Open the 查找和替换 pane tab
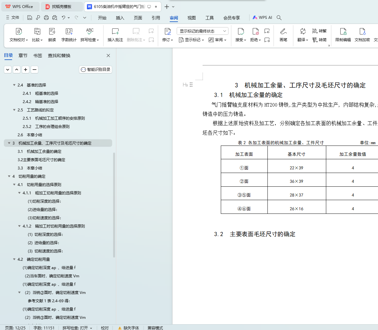 pos(59,56)
